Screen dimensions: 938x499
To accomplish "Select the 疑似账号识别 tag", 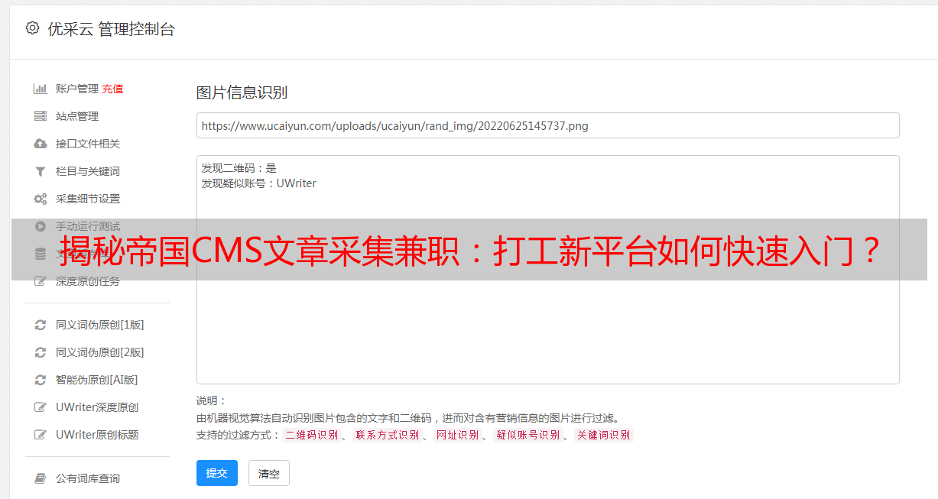I will [x=527, y=435].
